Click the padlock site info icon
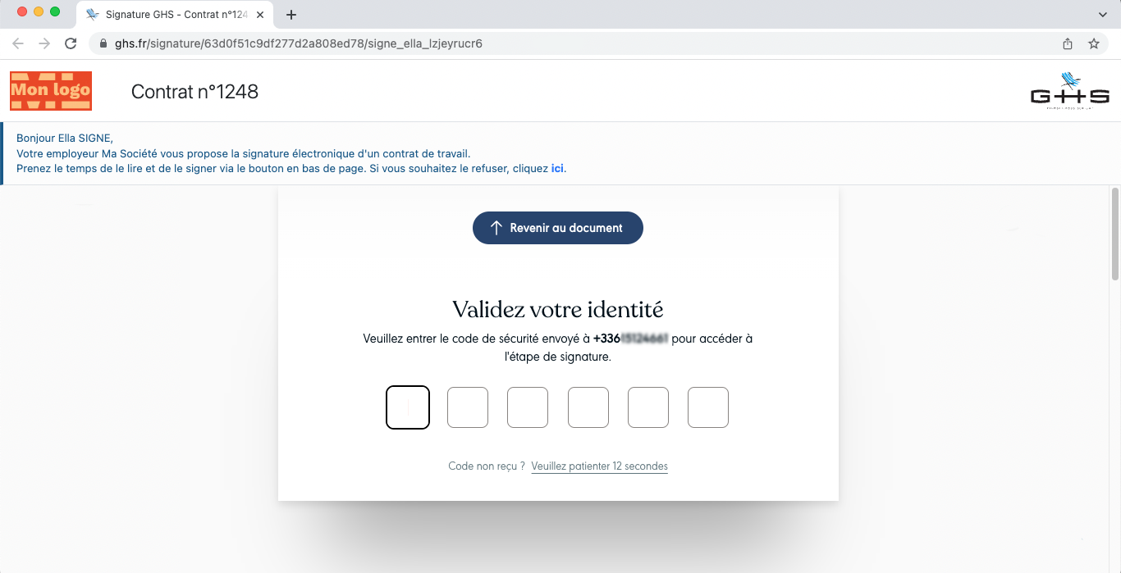This screenshot has height=573, width=1121. coord(103,43)
